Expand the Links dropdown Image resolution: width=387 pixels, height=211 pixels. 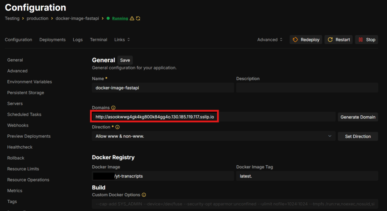tap(122, 40)
